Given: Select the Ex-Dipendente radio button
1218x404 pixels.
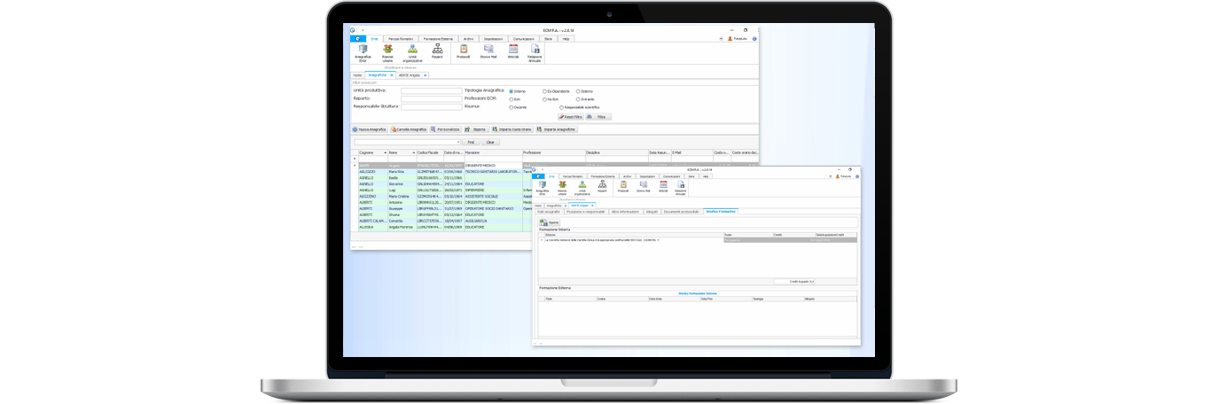Looking at the screenshot, I should coord(545,91).
